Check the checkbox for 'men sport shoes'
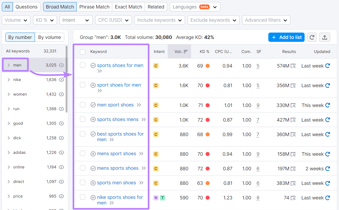This screenshot has width=339, height=210. [x=83, y=105]
